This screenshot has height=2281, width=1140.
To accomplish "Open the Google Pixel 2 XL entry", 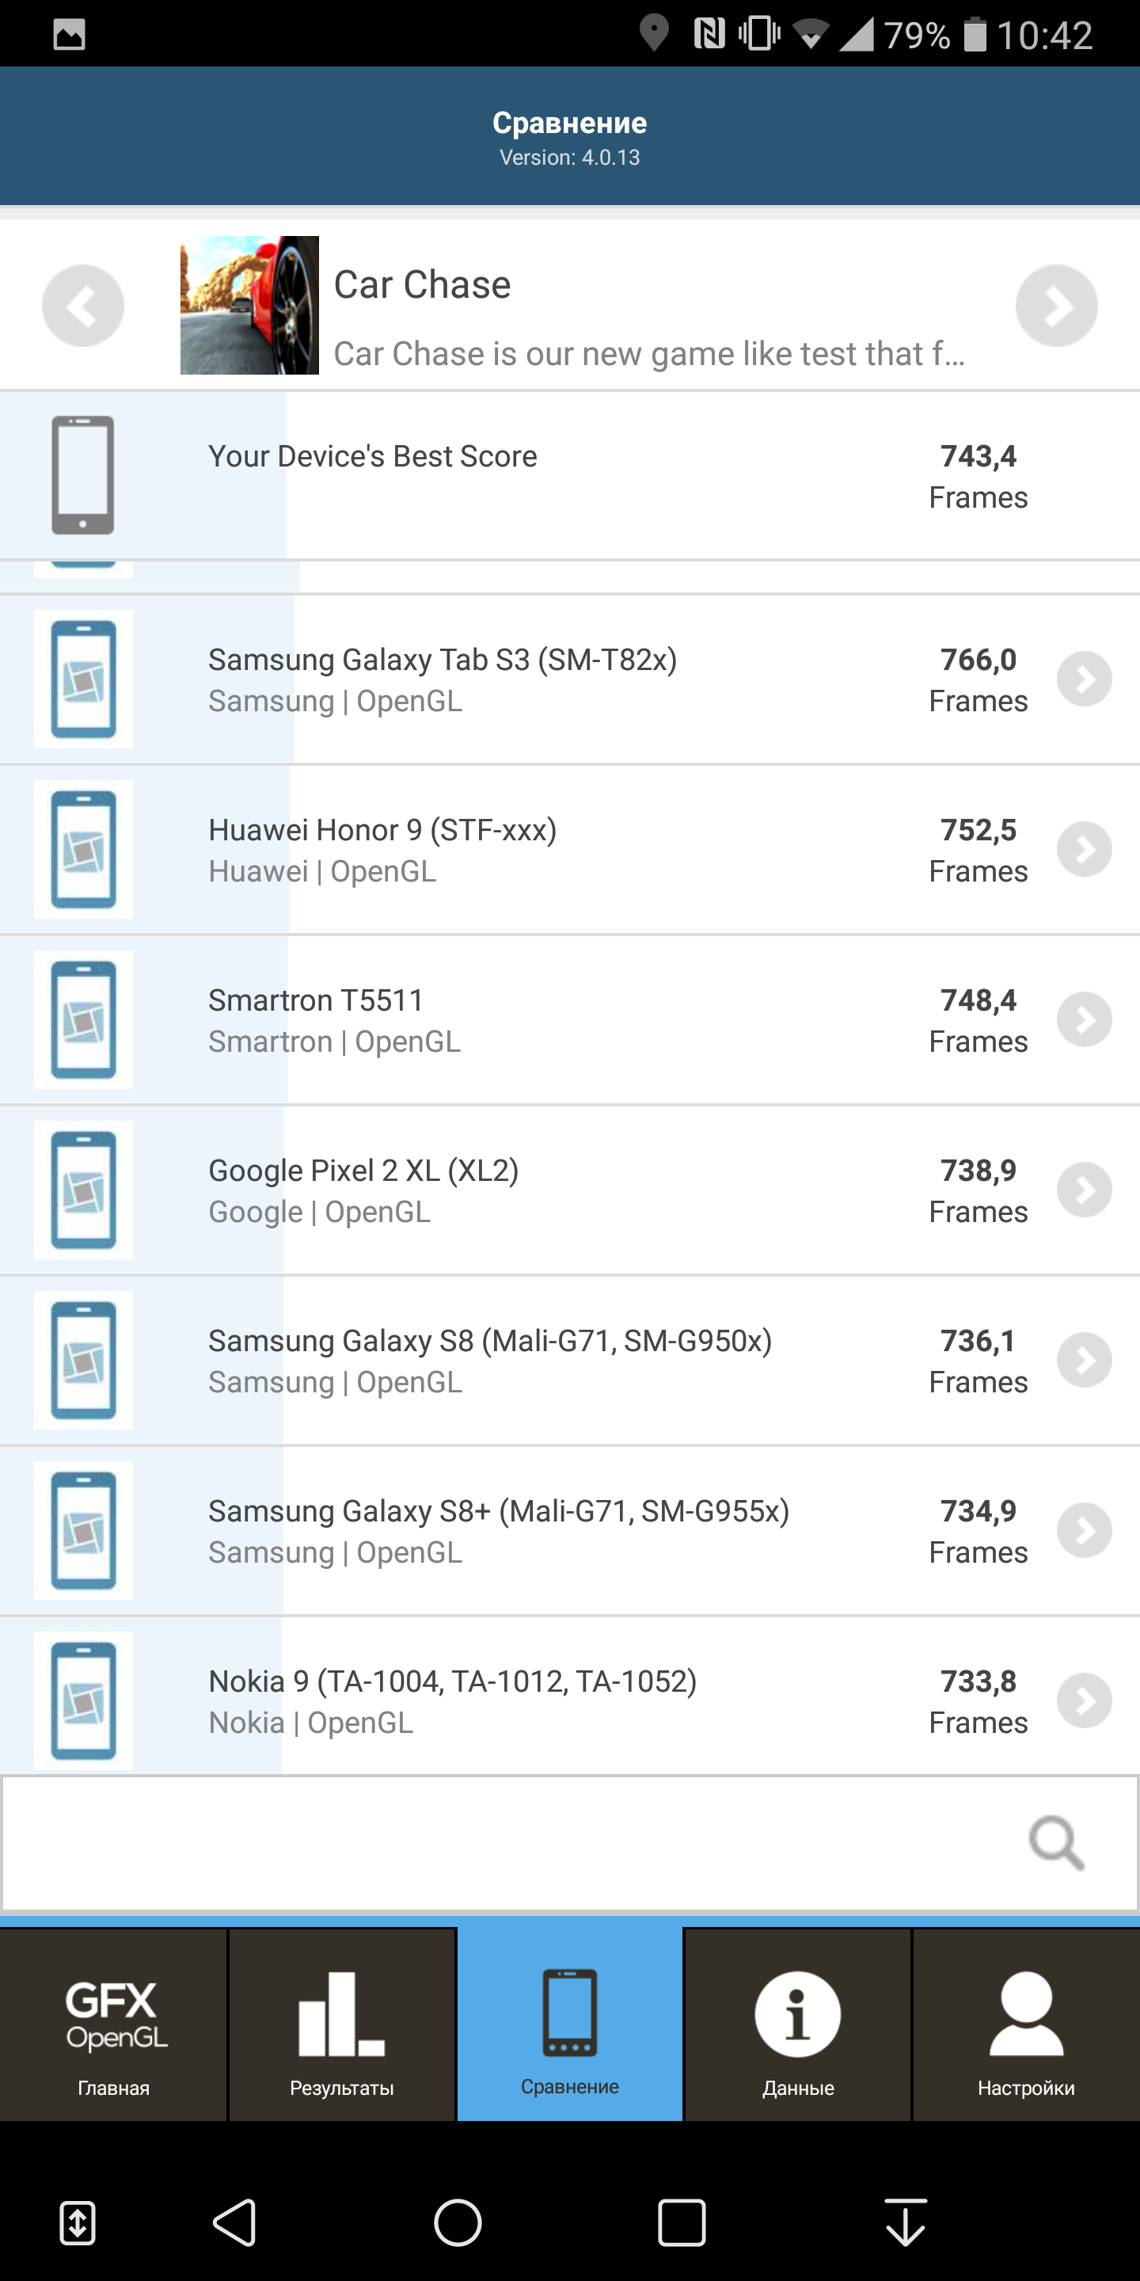I will pos(570,1190).
